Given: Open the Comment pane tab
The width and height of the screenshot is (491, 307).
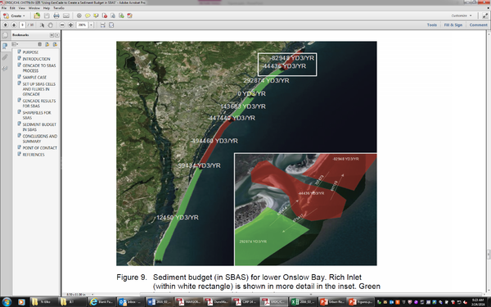Looking at the screenshot, I should [x=478, y=25].
